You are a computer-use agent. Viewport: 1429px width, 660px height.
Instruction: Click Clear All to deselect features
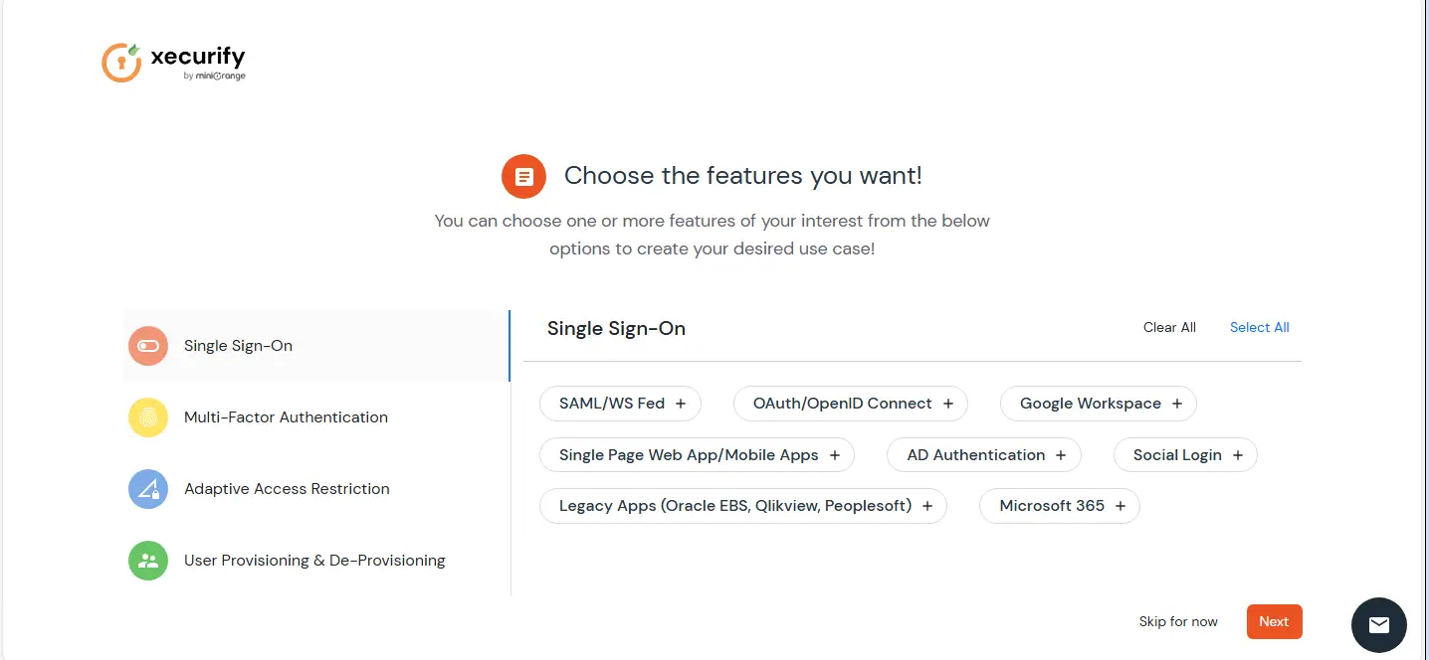click(1169, 327)
